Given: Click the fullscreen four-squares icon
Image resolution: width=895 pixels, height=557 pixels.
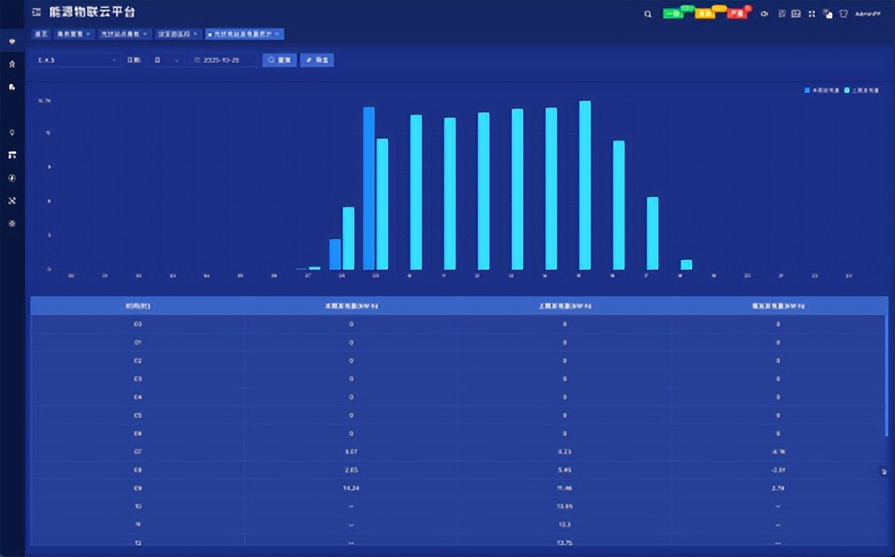Looking at the screenshot, I should (x=812, y=14).
